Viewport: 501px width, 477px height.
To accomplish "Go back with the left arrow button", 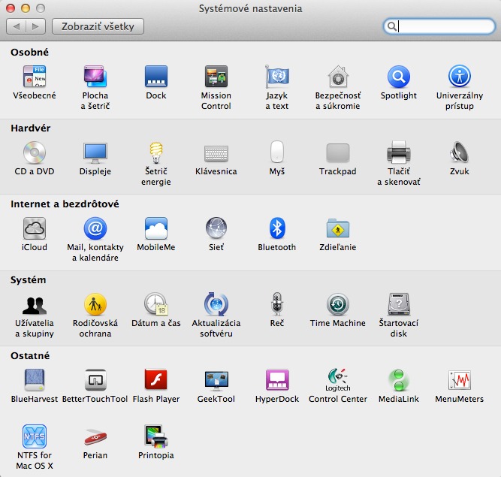I will 16,26.
